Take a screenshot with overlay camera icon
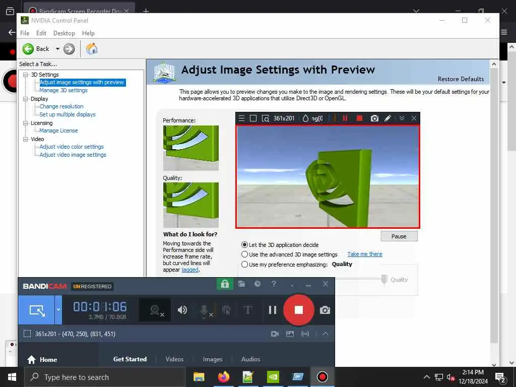The image size is (516, 387). point(374,118)
